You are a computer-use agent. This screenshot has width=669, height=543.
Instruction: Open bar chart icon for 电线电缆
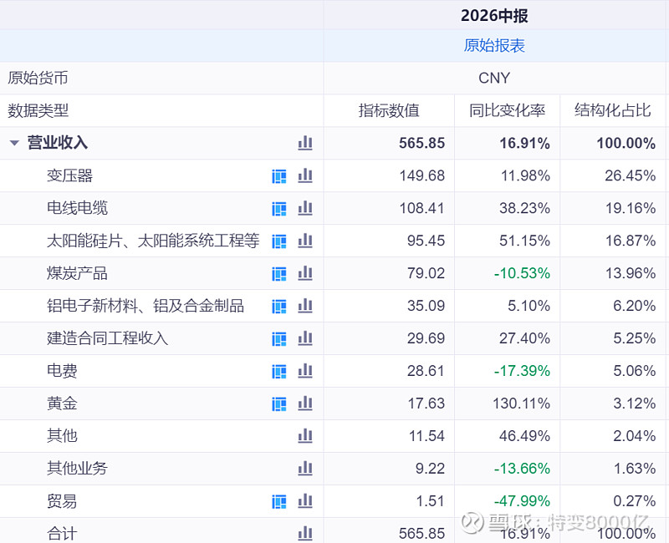(x=305, y=208)
